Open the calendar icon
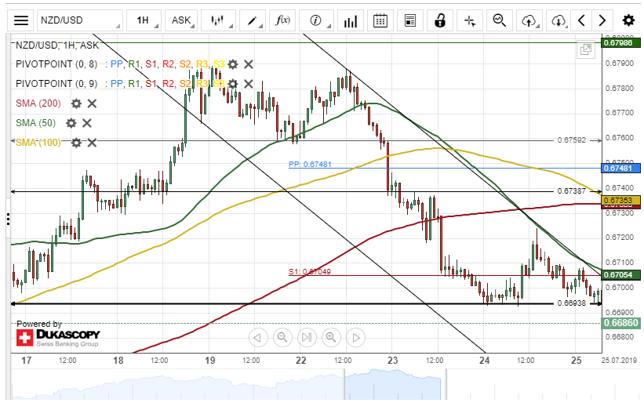 point(380,20)
